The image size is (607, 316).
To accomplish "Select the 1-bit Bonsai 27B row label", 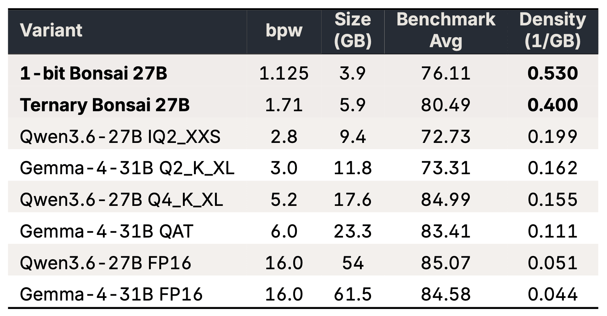I will coord(93,73).
